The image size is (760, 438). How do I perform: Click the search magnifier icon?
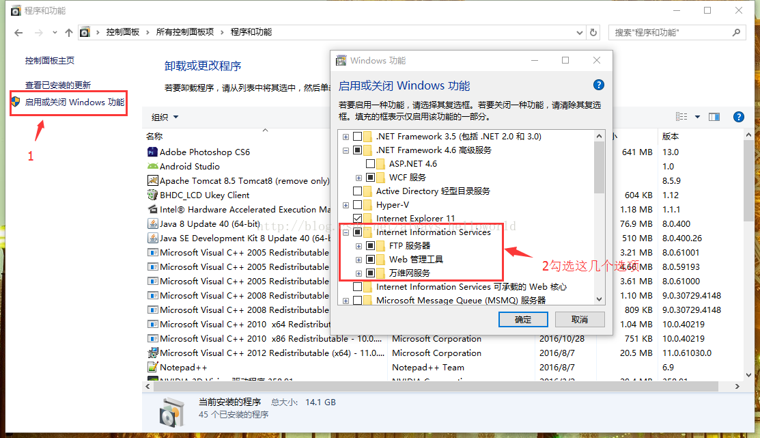coord(736,33)
